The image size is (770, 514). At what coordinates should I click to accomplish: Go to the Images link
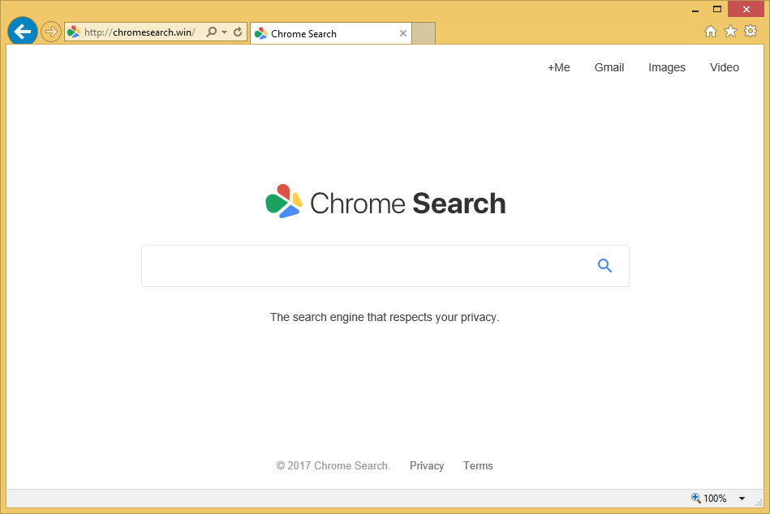tap(666, 67)
